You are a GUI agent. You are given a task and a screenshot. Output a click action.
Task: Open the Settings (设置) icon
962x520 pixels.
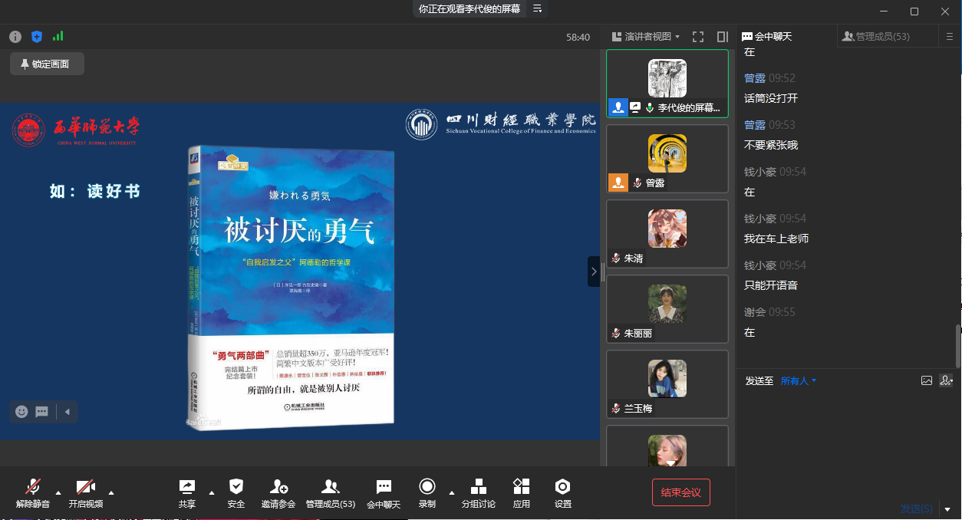click(563, 487)
